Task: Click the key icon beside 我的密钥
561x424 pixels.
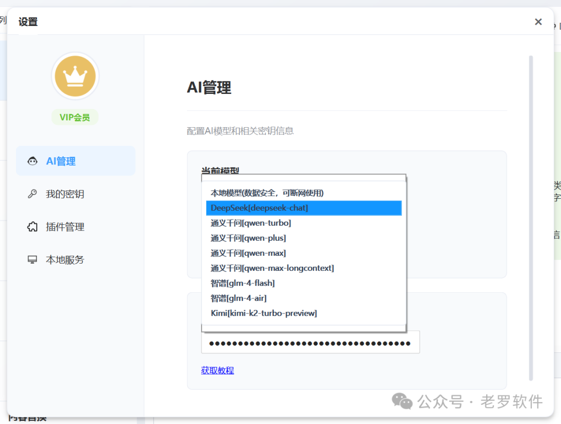Action: coord(33,194)
